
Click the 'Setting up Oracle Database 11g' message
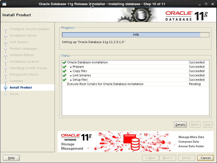point(94,42)
